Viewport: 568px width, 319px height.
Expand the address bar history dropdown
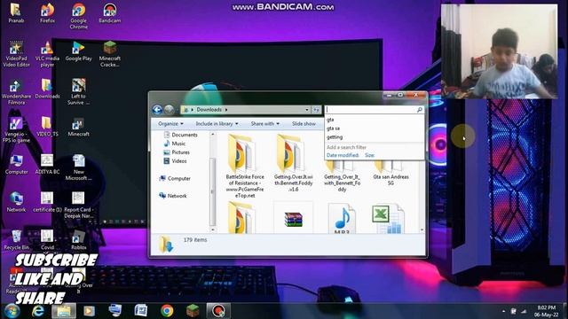pyautogui.click(x=307, y=110)
